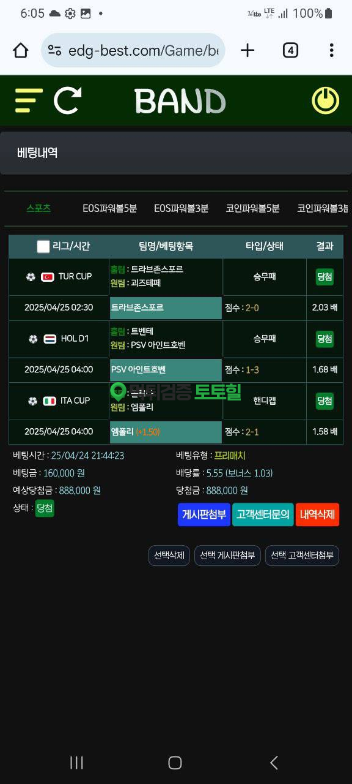Tap the yellow power logout icon
The height and width of the screenshot is (784, 352).
[x=325, y=100]
